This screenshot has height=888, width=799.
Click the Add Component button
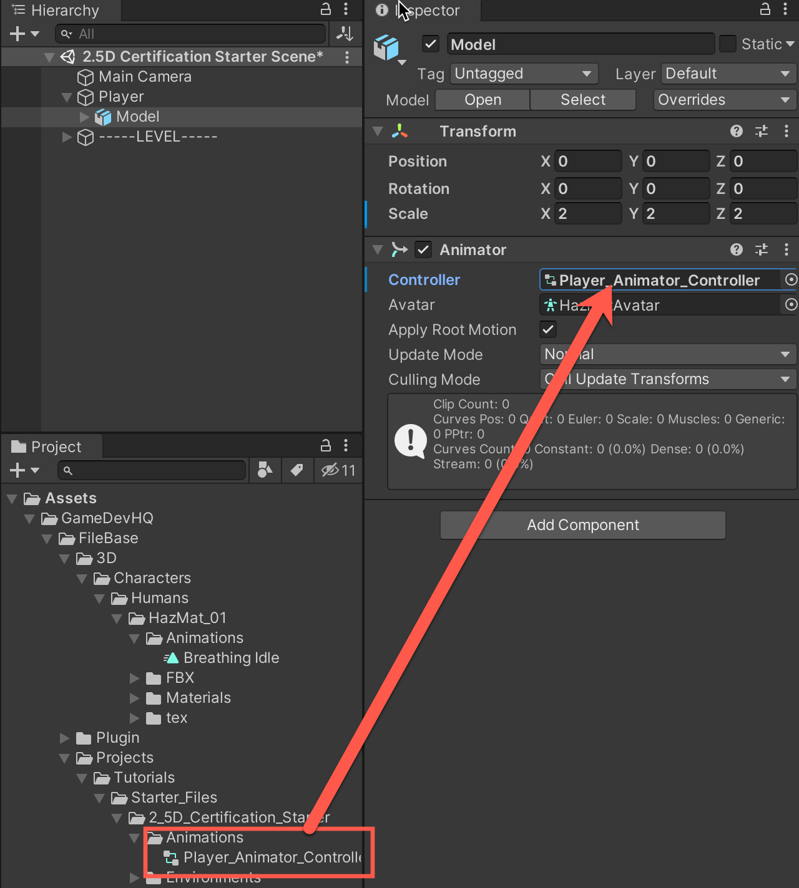pos(583,525)
